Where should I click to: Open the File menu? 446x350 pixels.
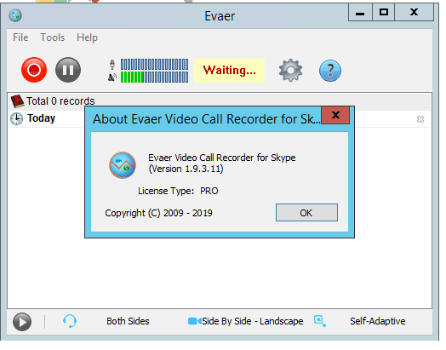pyautogui.click(x=20, y=37)
